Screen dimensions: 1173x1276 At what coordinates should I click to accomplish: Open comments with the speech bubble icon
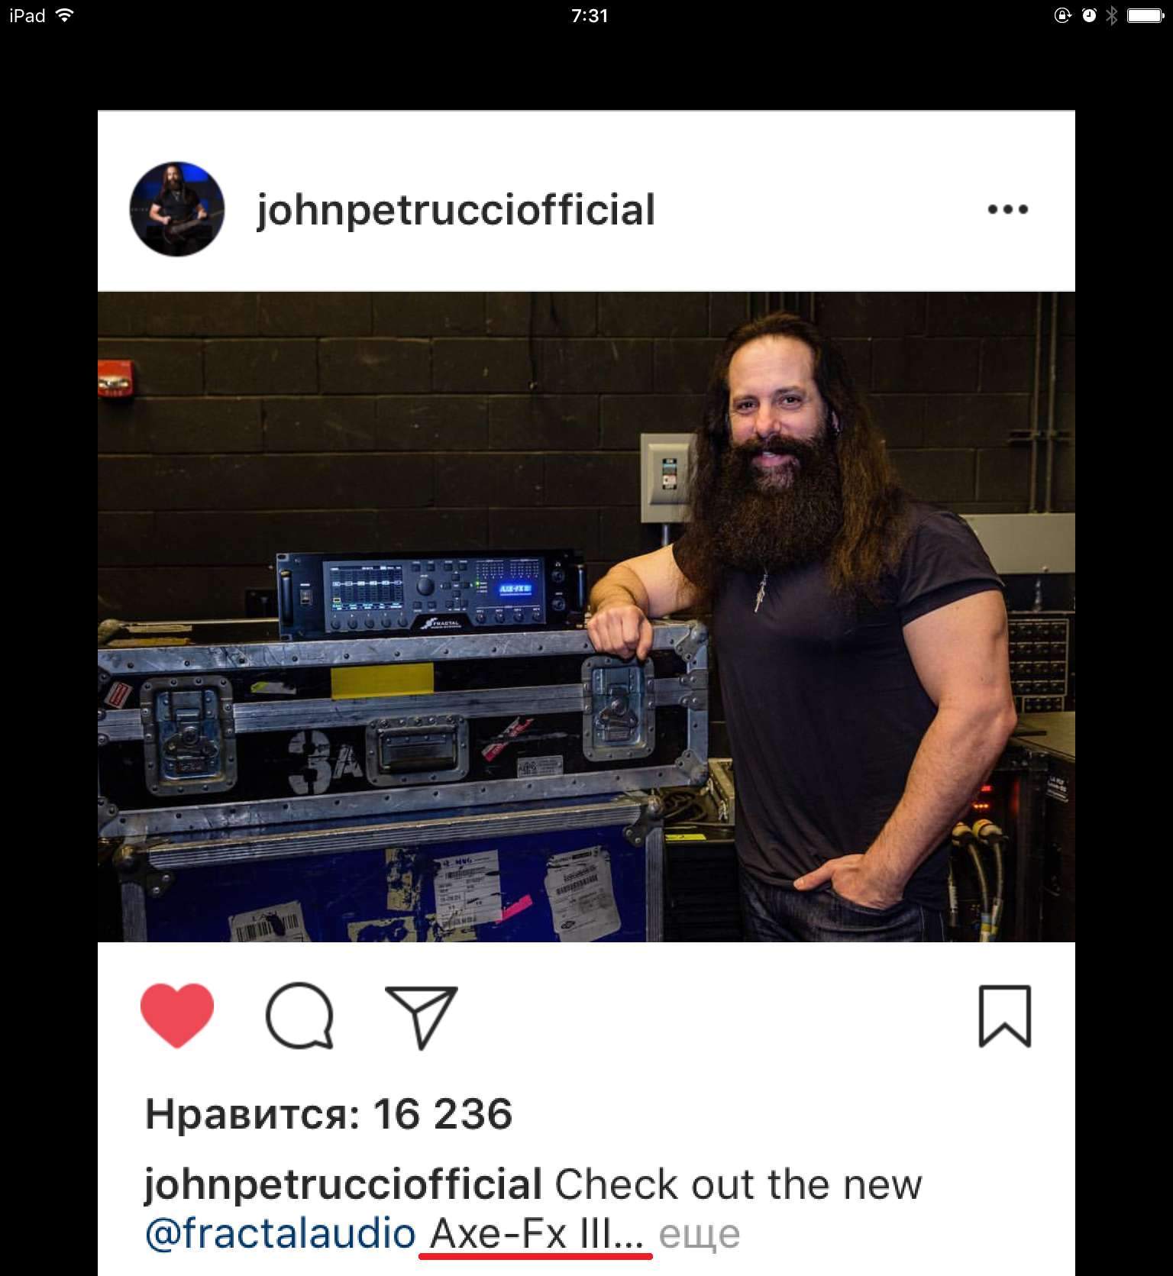(x=299, y=1015)
